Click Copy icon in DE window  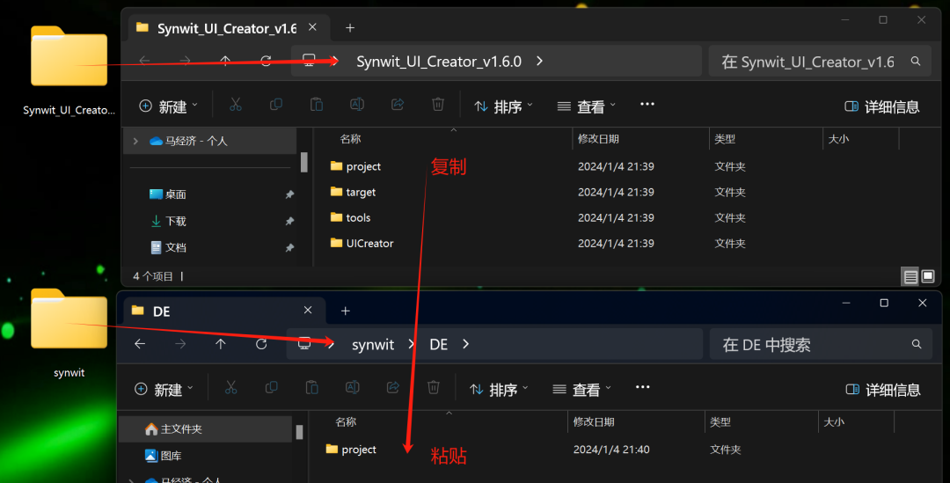pos(272,388)
